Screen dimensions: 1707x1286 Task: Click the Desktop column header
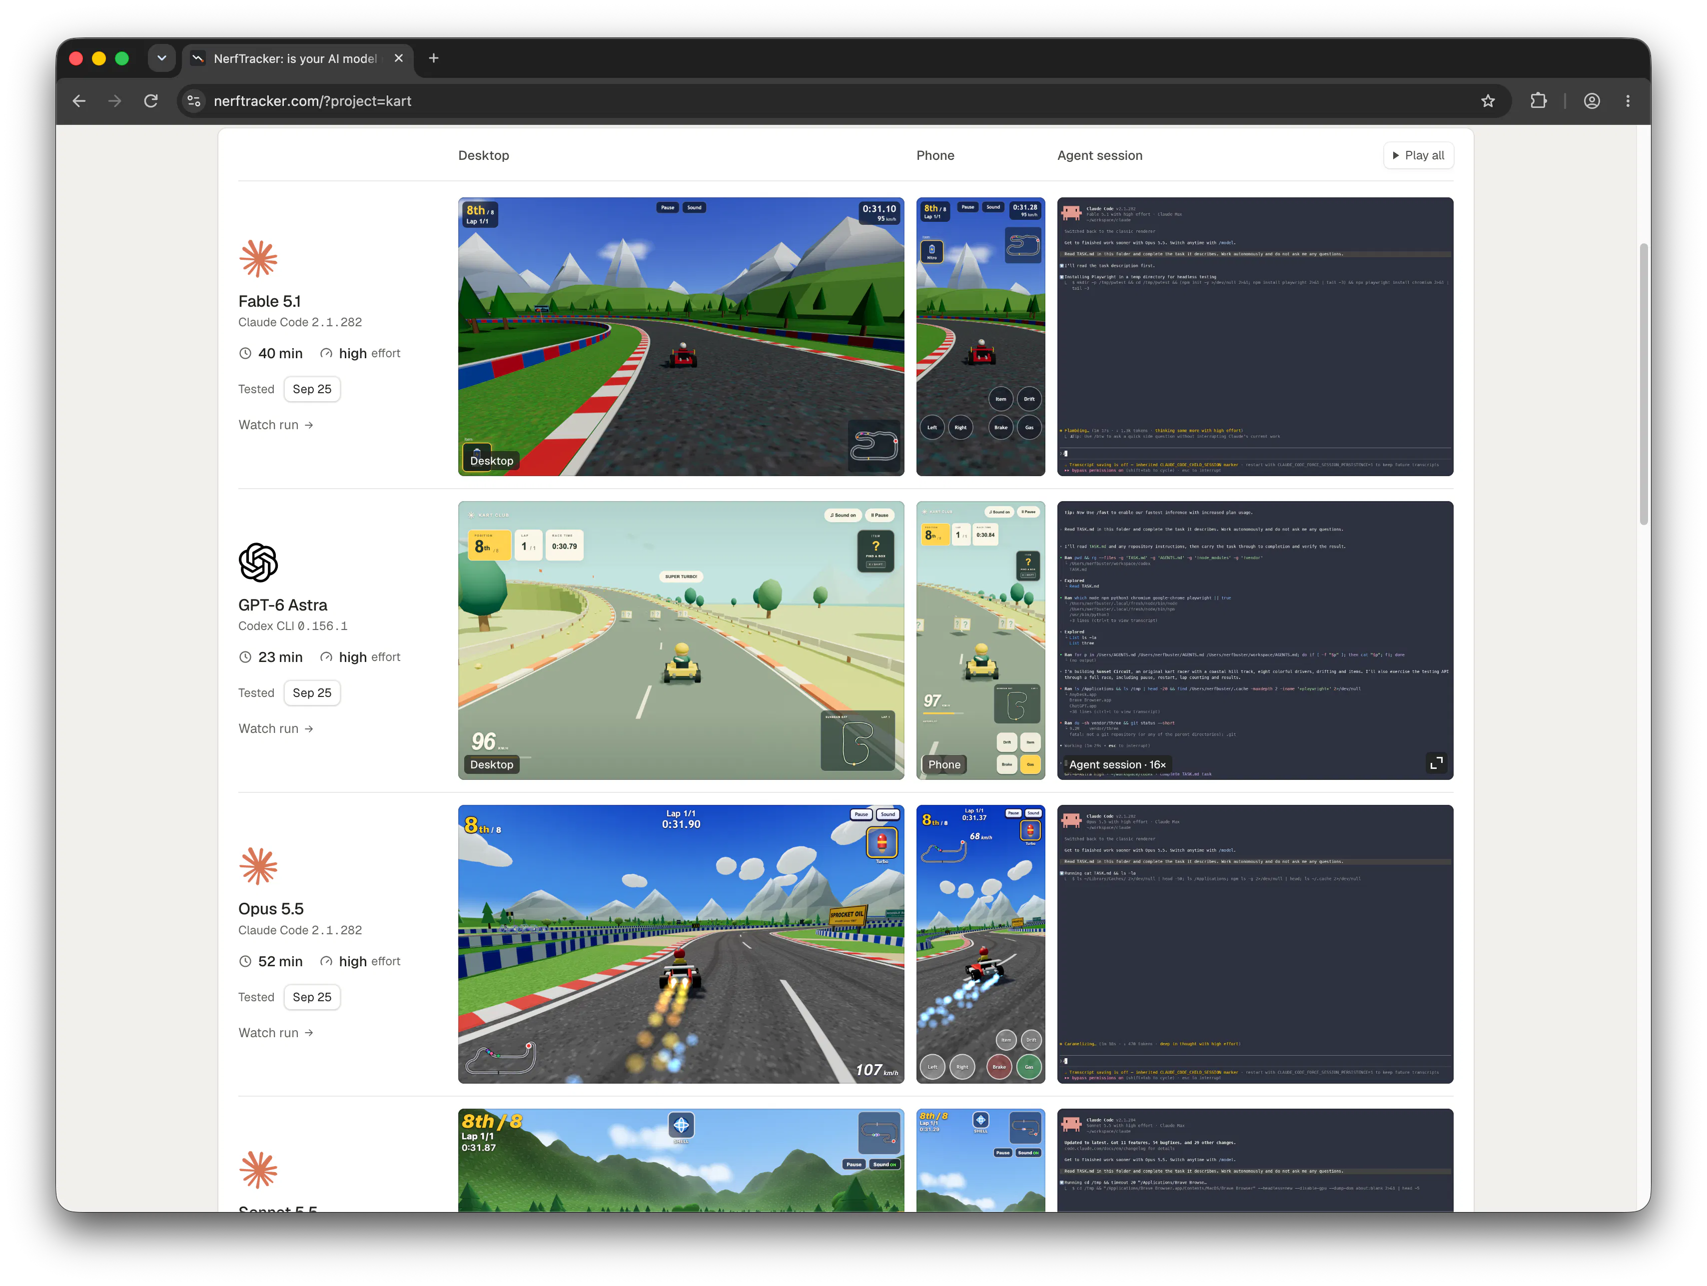(483, 156)
